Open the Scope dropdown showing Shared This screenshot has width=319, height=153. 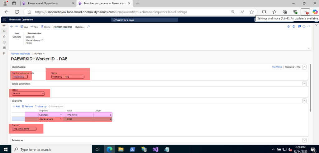coord(28,93)
